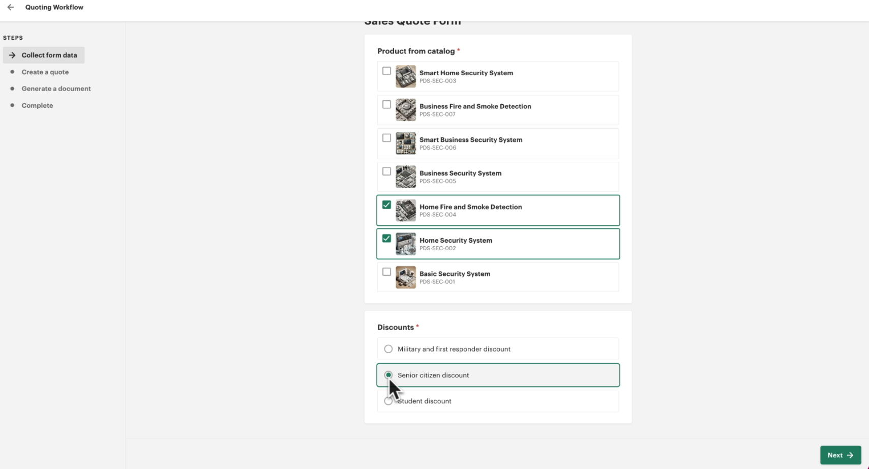Click the Smart Home Security System row

[x=498, y=76]
